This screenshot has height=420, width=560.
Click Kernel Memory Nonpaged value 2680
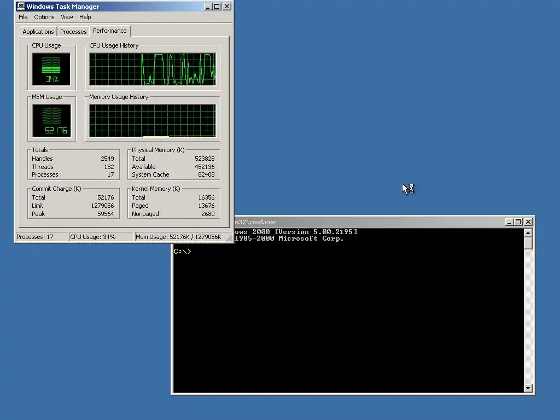click(x=208, y=214)
